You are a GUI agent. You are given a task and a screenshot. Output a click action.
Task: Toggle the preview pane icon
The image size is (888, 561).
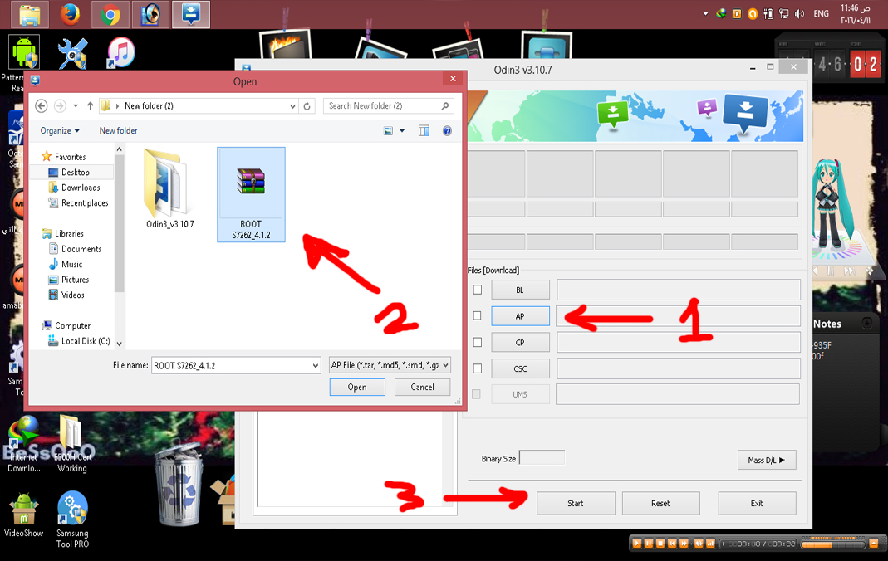pyautogui.click(x=424, y=130)
